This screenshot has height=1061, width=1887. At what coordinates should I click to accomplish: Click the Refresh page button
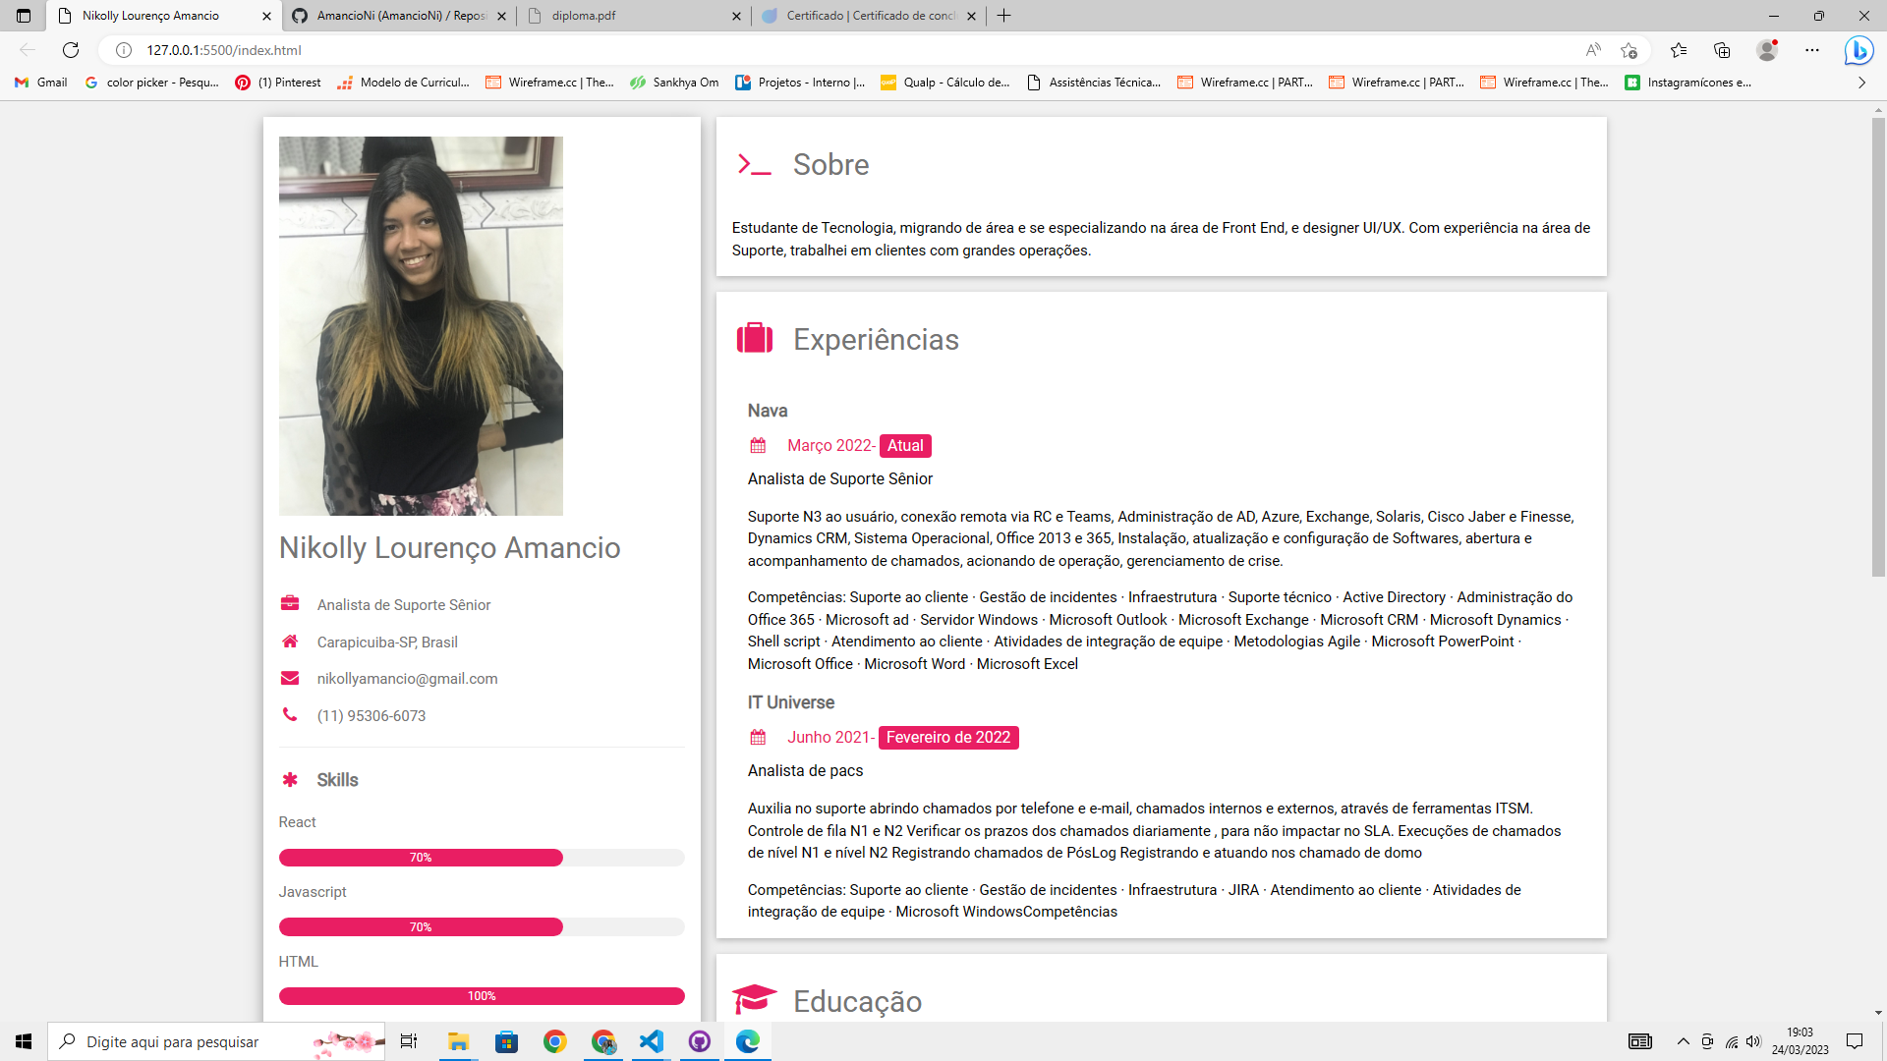click(69, 49)
